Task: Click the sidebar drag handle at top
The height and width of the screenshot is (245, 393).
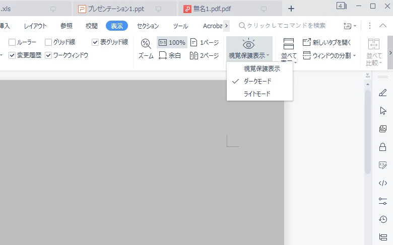Action: (x=383, y=77)
